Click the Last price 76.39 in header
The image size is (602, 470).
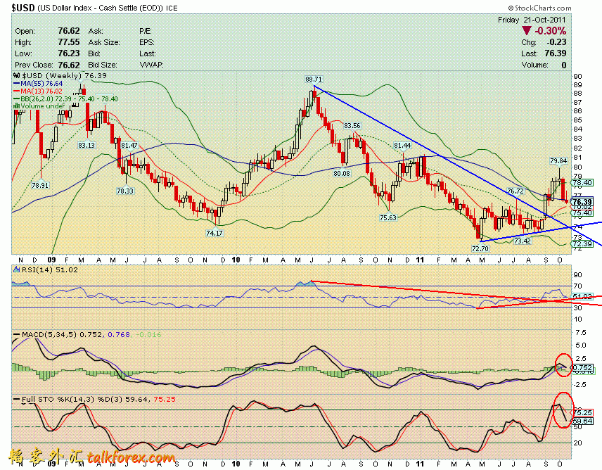coord(555,53)
